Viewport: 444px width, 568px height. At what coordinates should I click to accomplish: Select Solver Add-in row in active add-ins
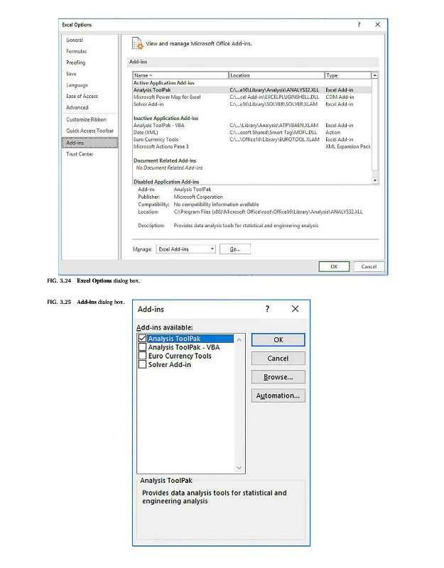coord(149,104)
